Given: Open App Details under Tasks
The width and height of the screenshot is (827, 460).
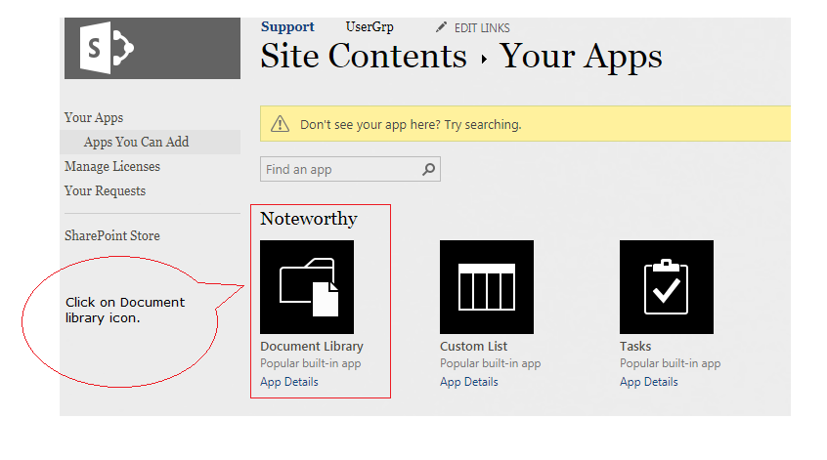Looking at the screenshot, I should [x=649, y=382].
